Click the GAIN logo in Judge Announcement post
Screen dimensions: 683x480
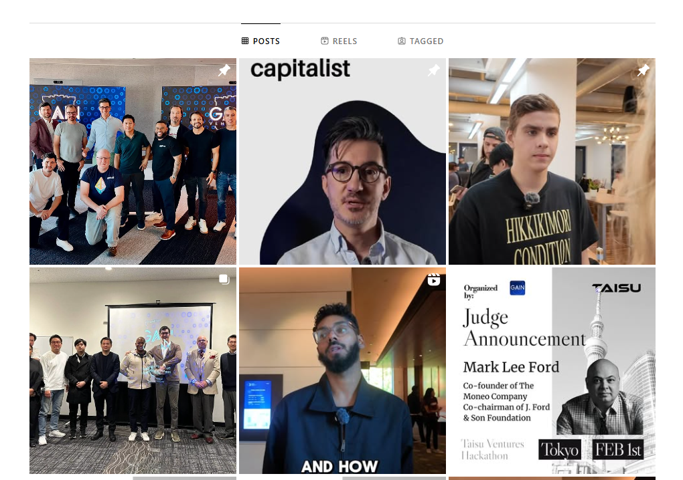[518, 288]
